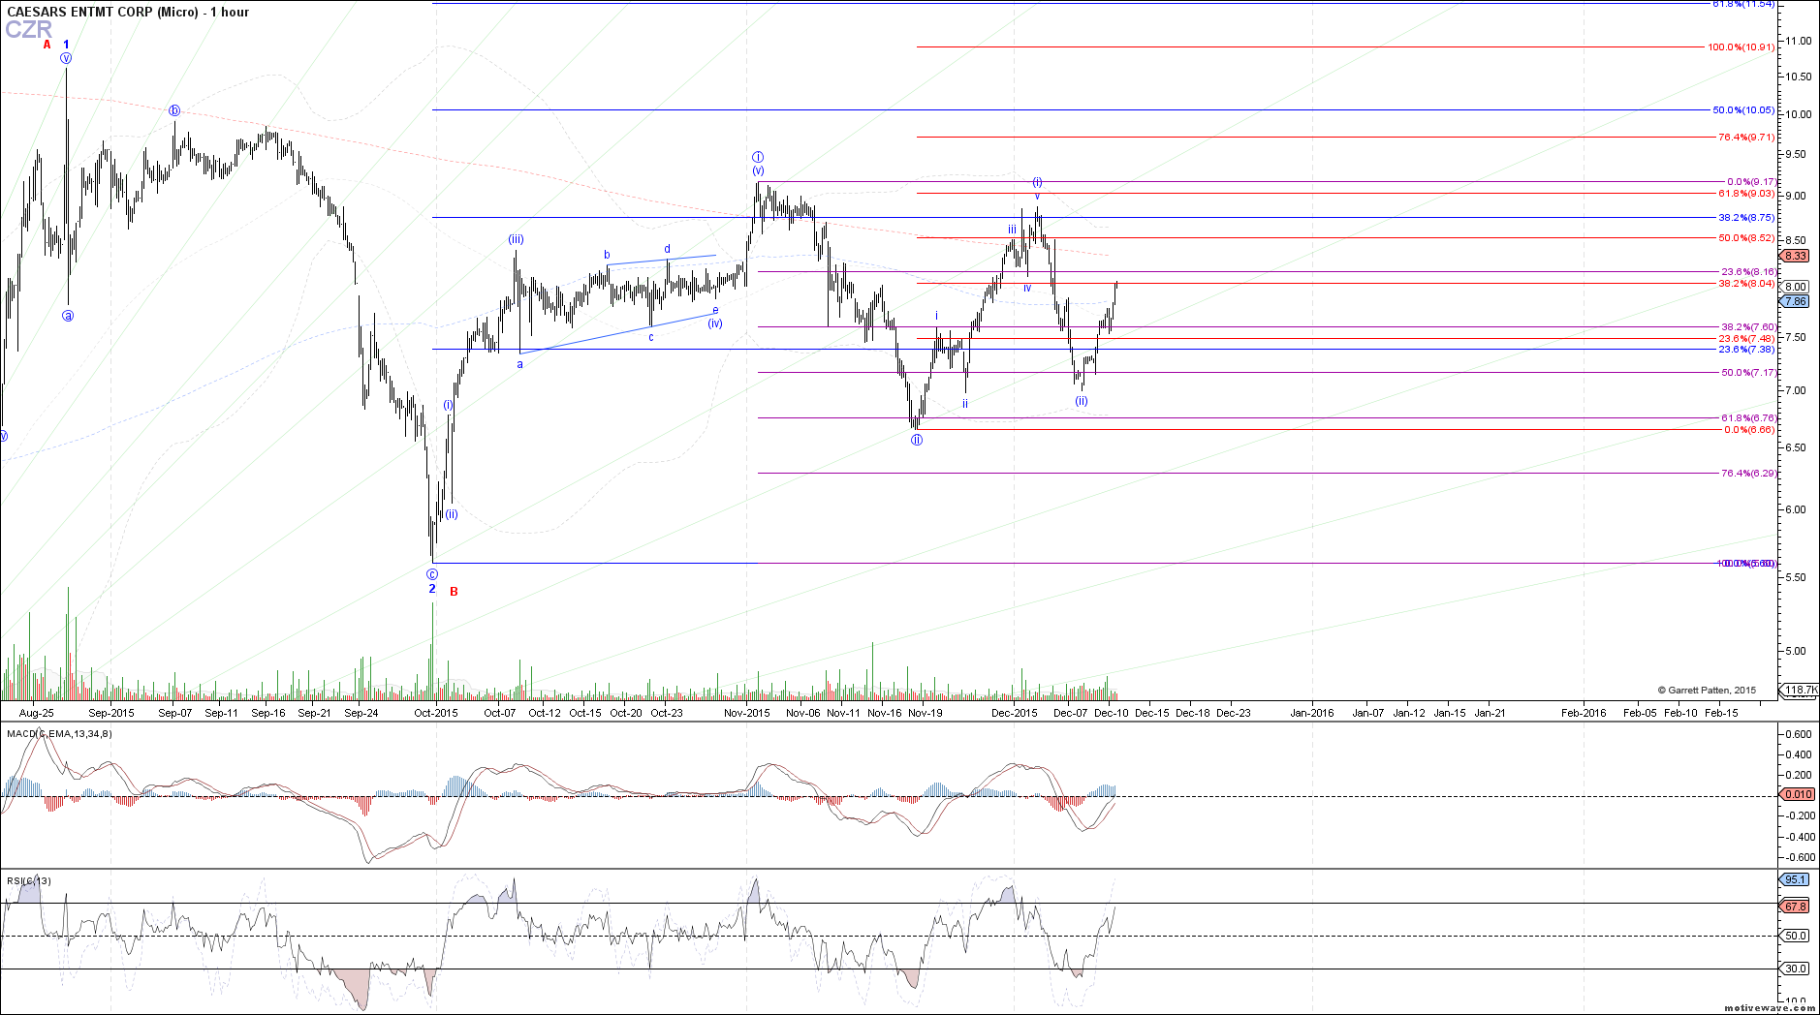
Task: Click the 5.50 price axis tick
Action: 1796,577
